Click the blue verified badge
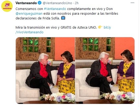Viewport: 140px width, 107px height. pos(40,3)
